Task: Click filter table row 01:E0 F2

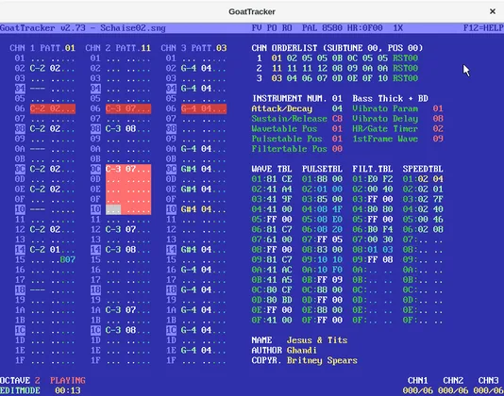Action: [x=373, y=179]
